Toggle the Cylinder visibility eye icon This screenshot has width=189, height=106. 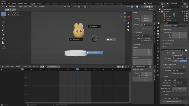(184, 16)
